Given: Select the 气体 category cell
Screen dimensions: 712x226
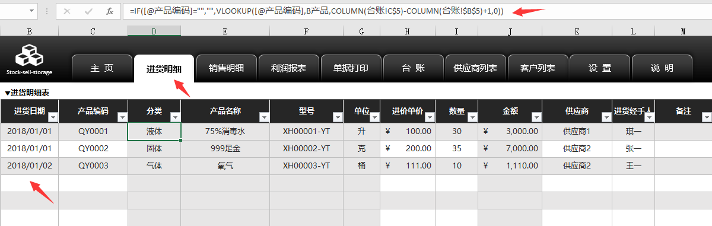Looking at the screenshot, I should 154,165.
